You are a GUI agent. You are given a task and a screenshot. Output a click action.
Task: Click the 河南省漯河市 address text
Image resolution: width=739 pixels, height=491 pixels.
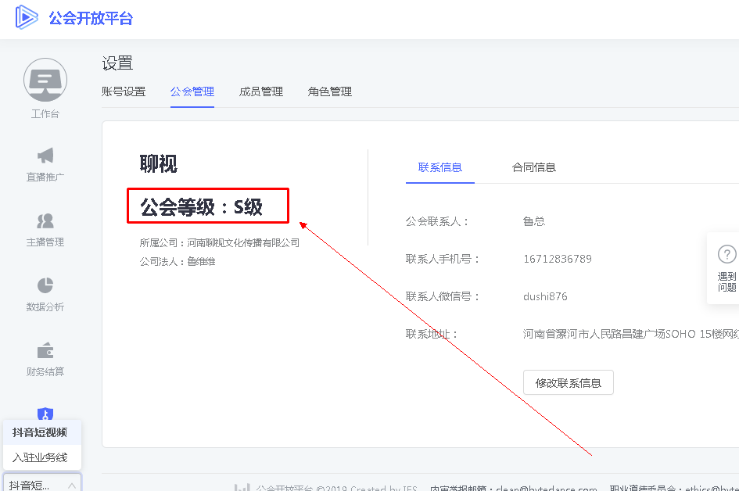pos(630,334)
